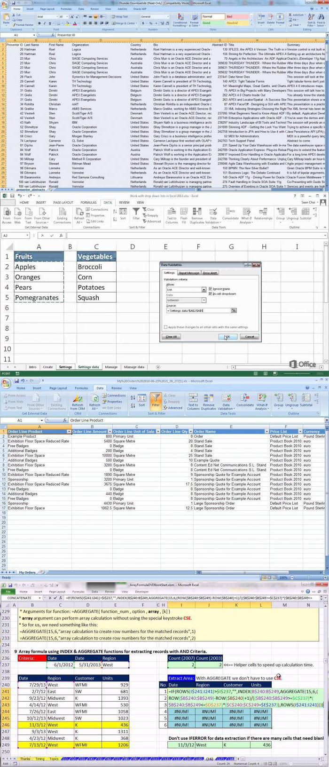Screen dimensions: 329x767
Task: Toggle the Ignore blank checkbox
Action: point(210,289)
